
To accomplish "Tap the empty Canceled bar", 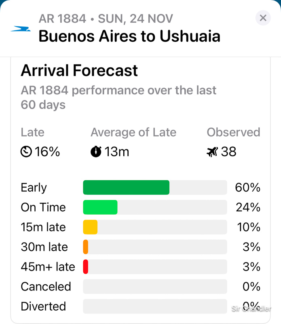I will point(155,287).
